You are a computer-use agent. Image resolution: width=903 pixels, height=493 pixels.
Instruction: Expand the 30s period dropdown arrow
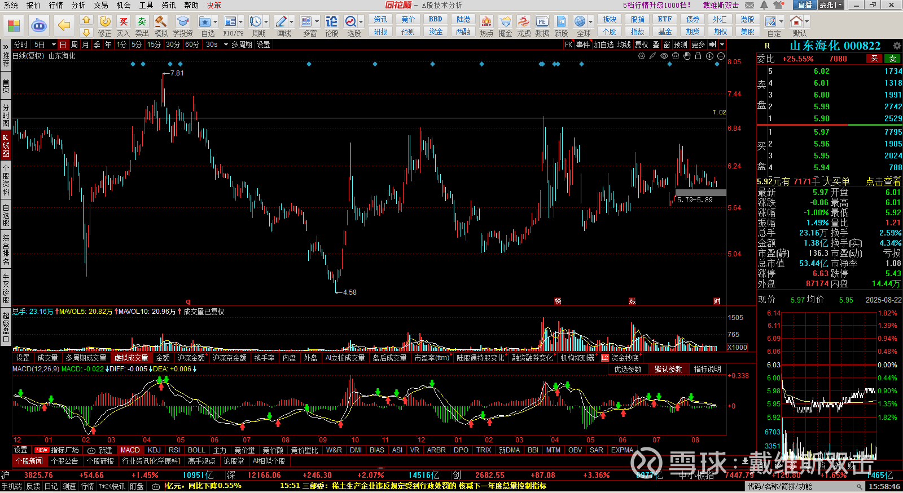(x=225, y=45)
